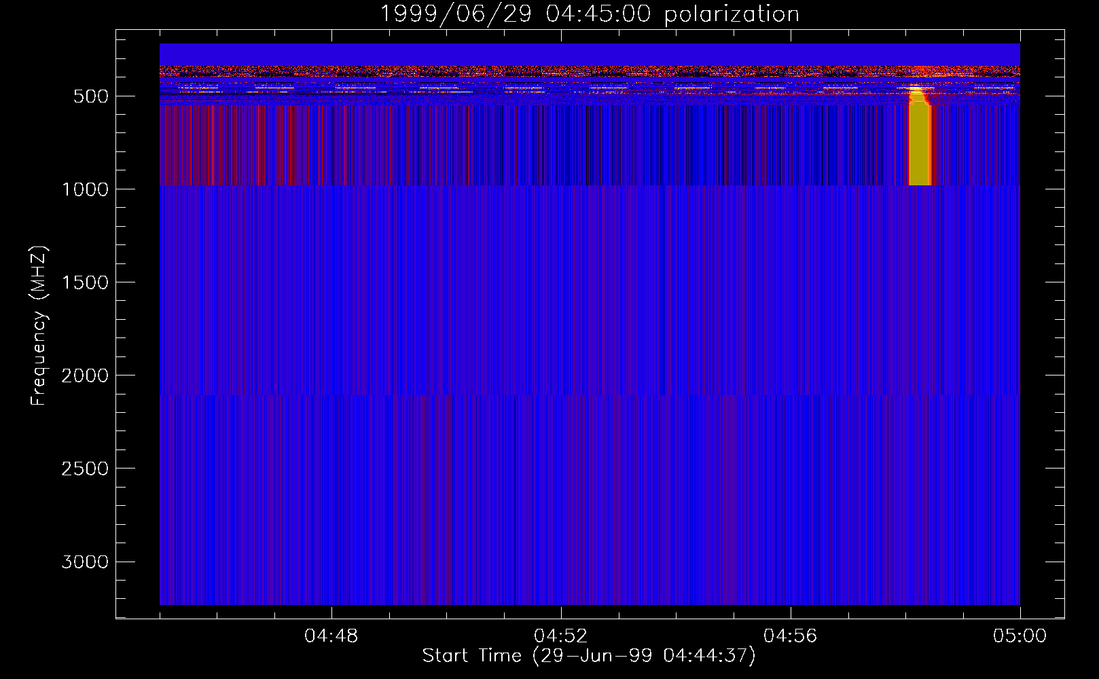Select the 2500 frequency tick label
This screenshot has height=679, width=1099.
tap(85, 469)
